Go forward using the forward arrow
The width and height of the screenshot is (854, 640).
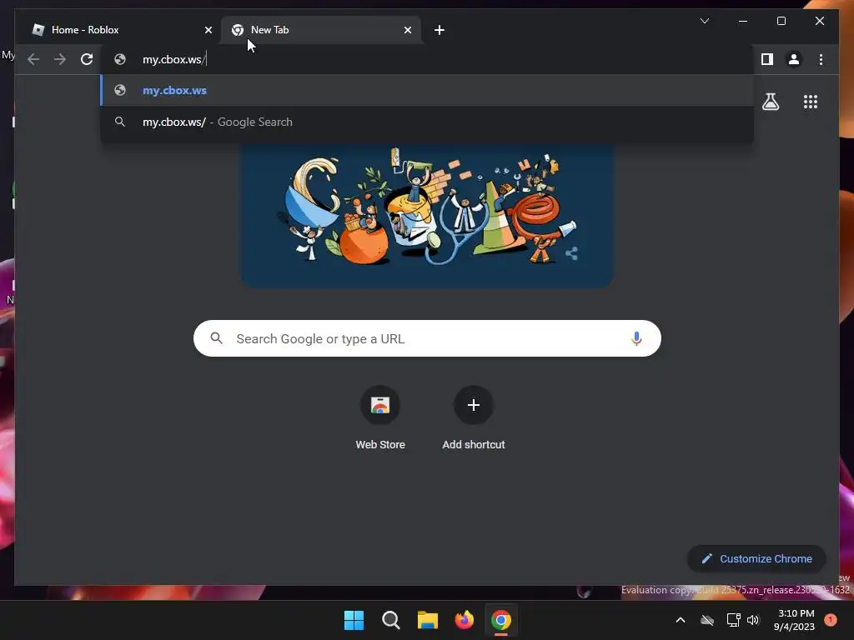60,59
